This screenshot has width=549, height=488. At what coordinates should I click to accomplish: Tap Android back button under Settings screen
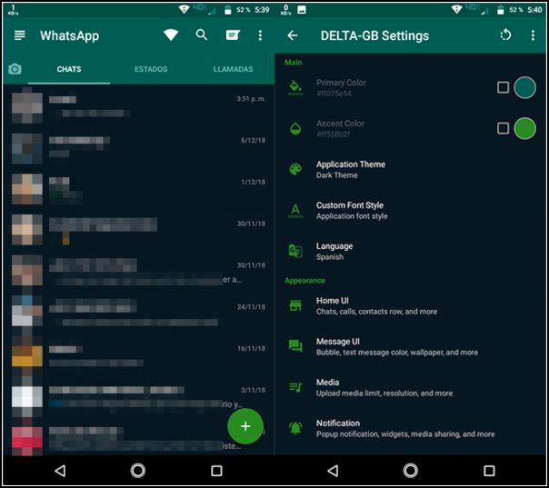[x=333, y=471]
